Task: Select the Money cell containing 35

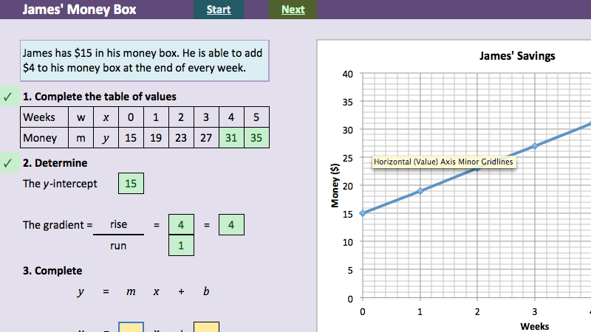Action: click(x=256, y=138)
